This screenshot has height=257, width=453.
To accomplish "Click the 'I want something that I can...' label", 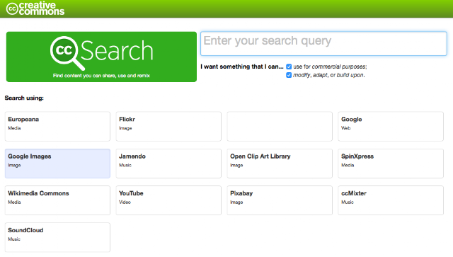I will [242, 67].
